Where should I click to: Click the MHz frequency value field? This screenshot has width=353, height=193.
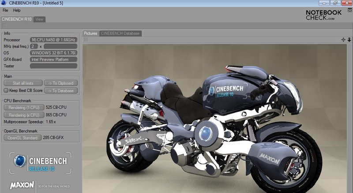pos(60,46)
